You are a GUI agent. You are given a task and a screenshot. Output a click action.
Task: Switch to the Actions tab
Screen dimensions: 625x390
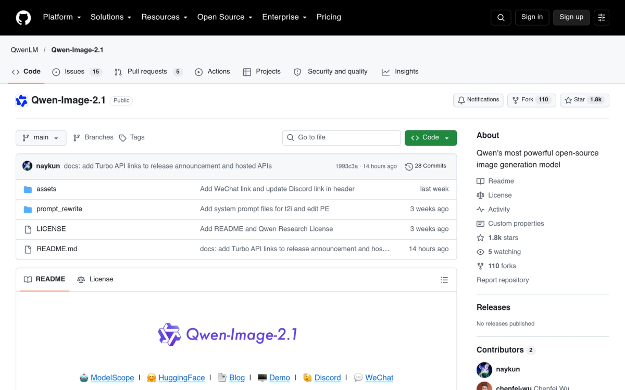coord(213,72)
